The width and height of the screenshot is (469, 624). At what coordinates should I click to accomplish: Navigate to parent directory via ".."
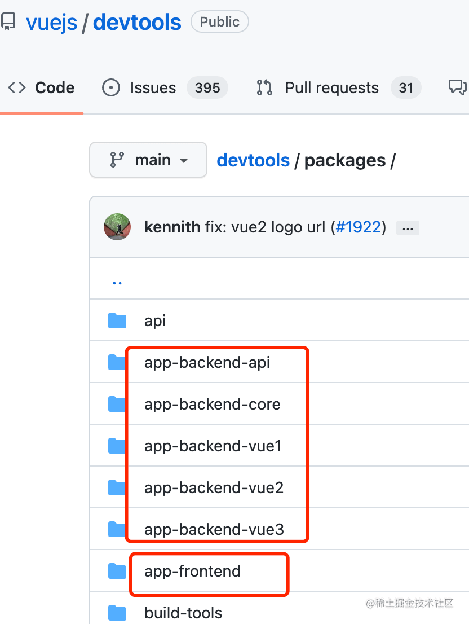[117, 280]
